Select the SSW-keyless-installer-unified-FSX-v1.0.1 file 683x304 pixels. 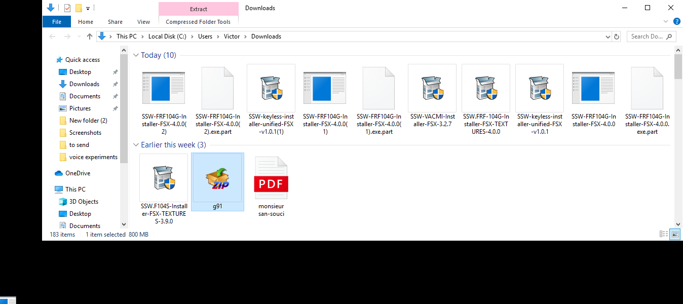540,100
